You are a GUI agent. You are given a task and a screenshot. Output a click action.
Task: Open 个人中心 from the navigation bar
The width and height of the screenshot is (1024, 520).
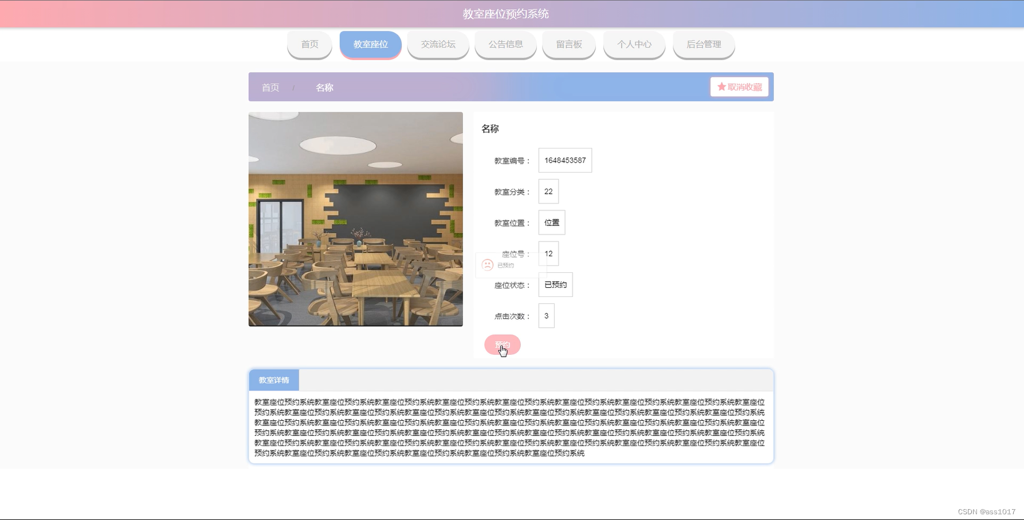point(634,44)
